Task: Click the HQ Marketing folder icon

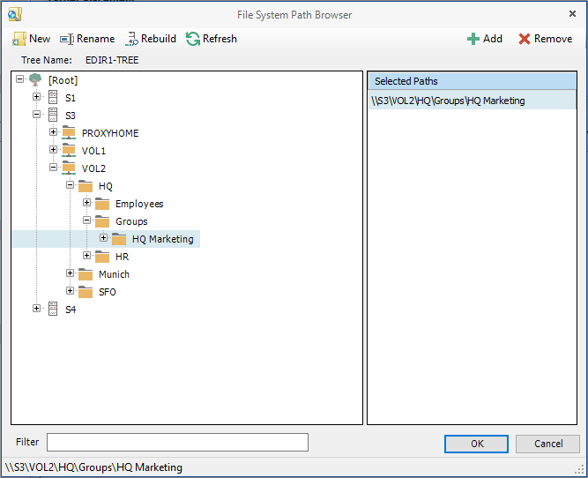Action: pos(119,239)
